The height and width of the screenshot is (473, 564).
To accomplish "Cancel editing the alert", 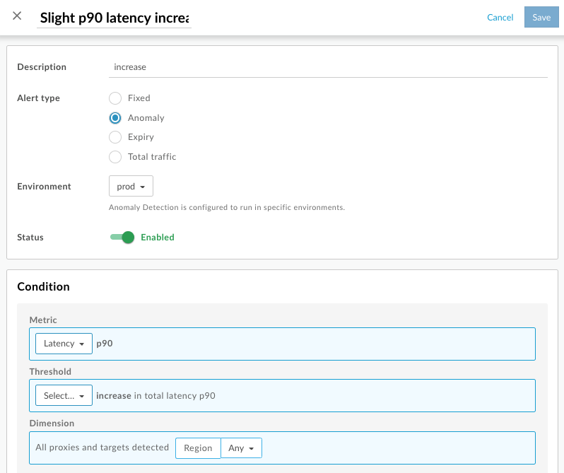I will tap(500, 18).
